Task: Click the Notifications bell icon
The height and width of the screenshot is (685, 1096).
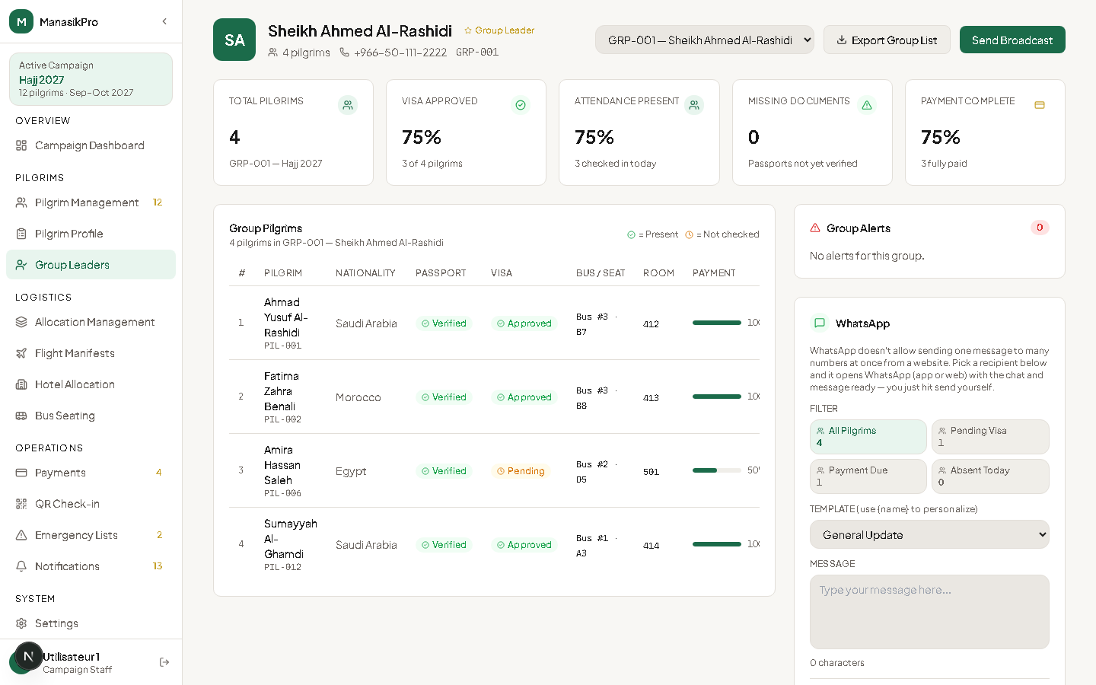Action: [21, 566]
